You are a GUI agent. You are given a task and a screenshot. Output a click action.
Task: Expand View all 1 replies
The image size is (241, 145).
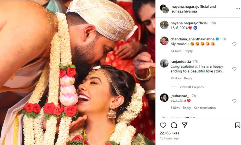coord(192,87)
